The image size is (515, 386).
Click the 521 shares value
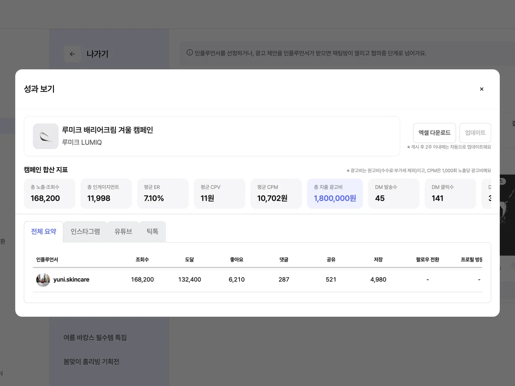(331, 280)
